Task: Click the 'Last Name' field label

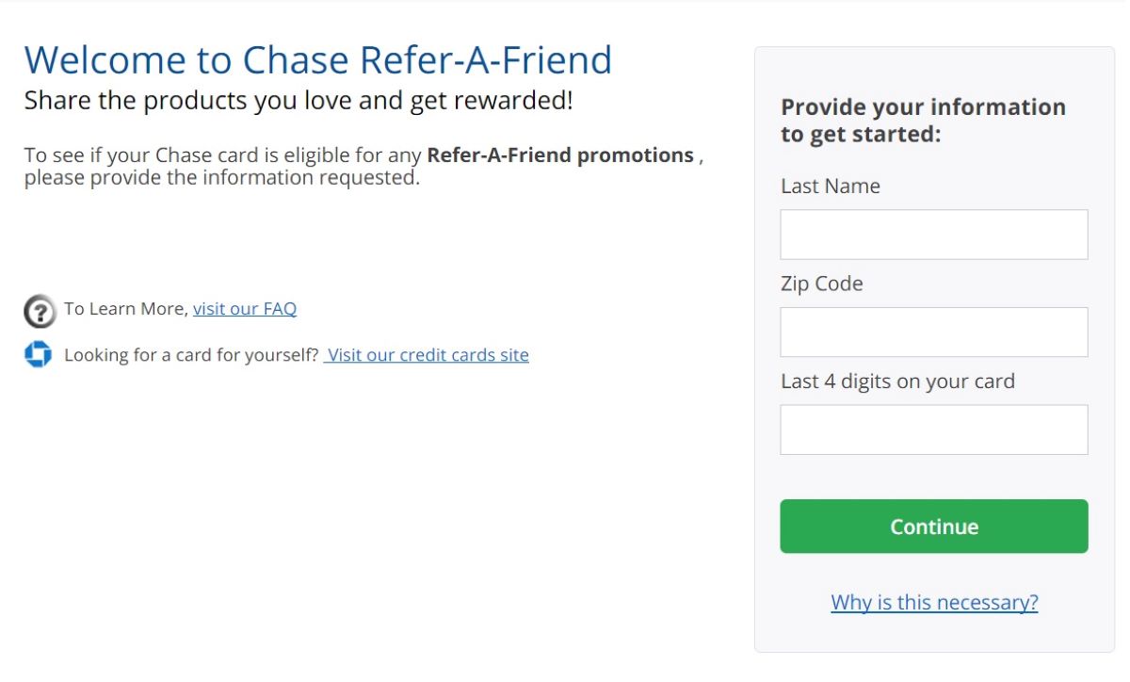Action: coord(830,187)
